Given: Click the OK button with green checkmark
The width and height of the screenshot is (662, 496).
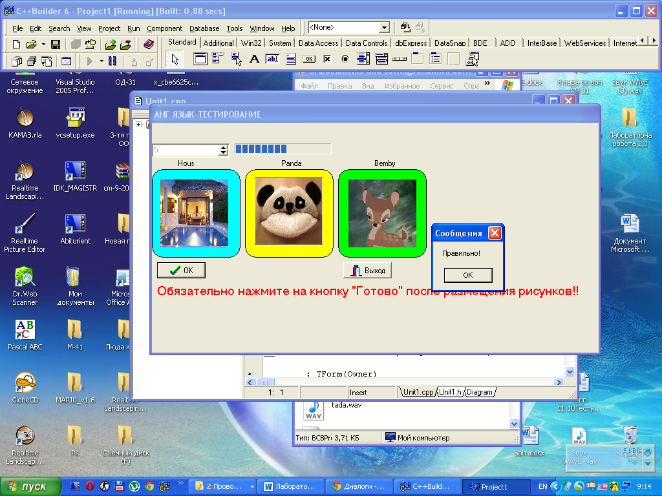Looking at the screenshot, I should (181, 271).
